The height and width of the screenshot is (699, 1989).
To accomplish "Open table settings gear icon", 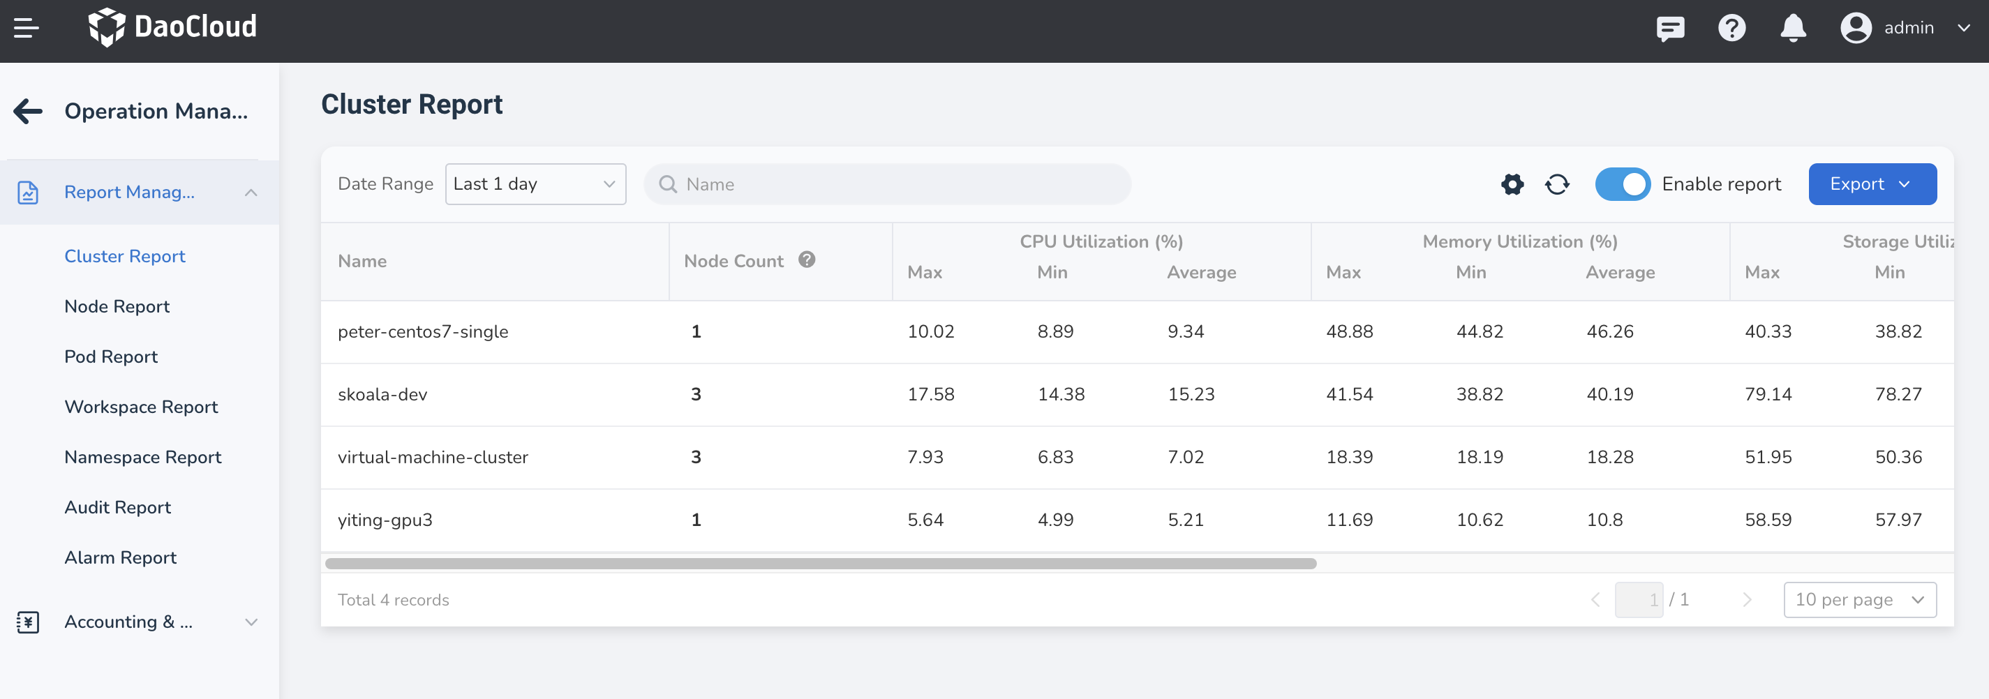I will coord(1512,184).
